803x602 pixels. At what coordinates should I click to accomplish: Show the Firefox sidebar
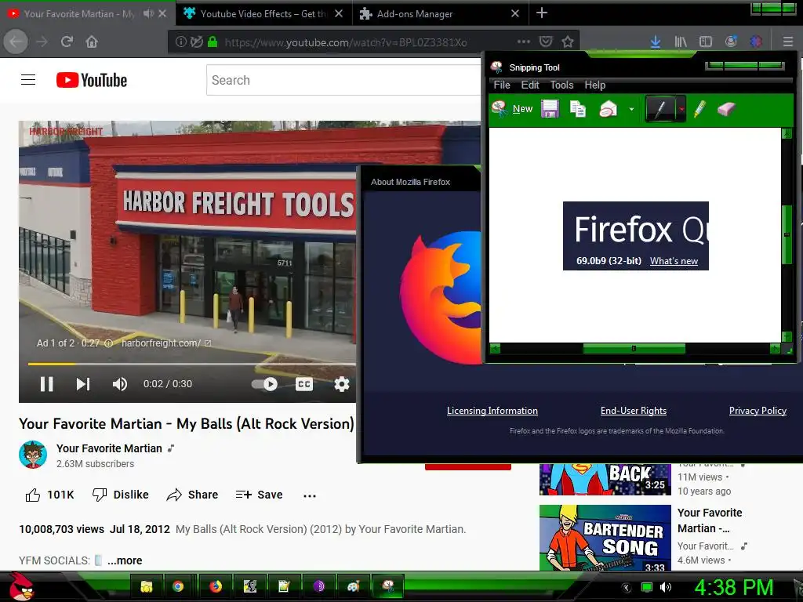(706, 42)
